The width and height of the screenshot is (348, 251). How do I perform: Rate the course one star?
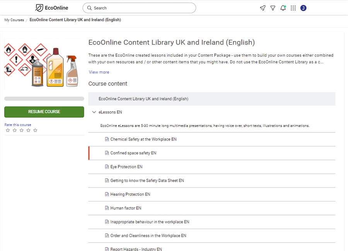coord(8,130)
